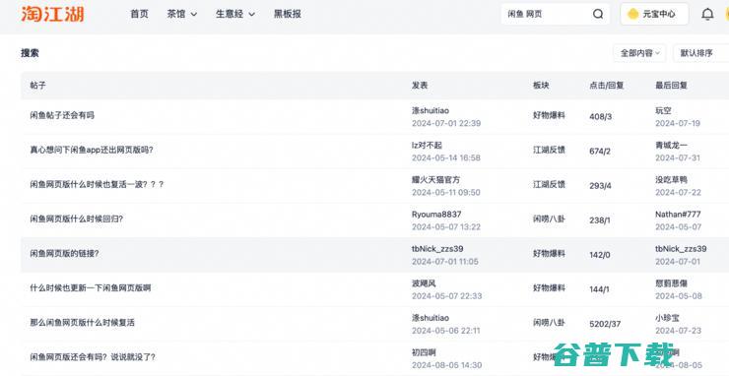Open the 默认排序 sort dropdown

pos(700,53)
